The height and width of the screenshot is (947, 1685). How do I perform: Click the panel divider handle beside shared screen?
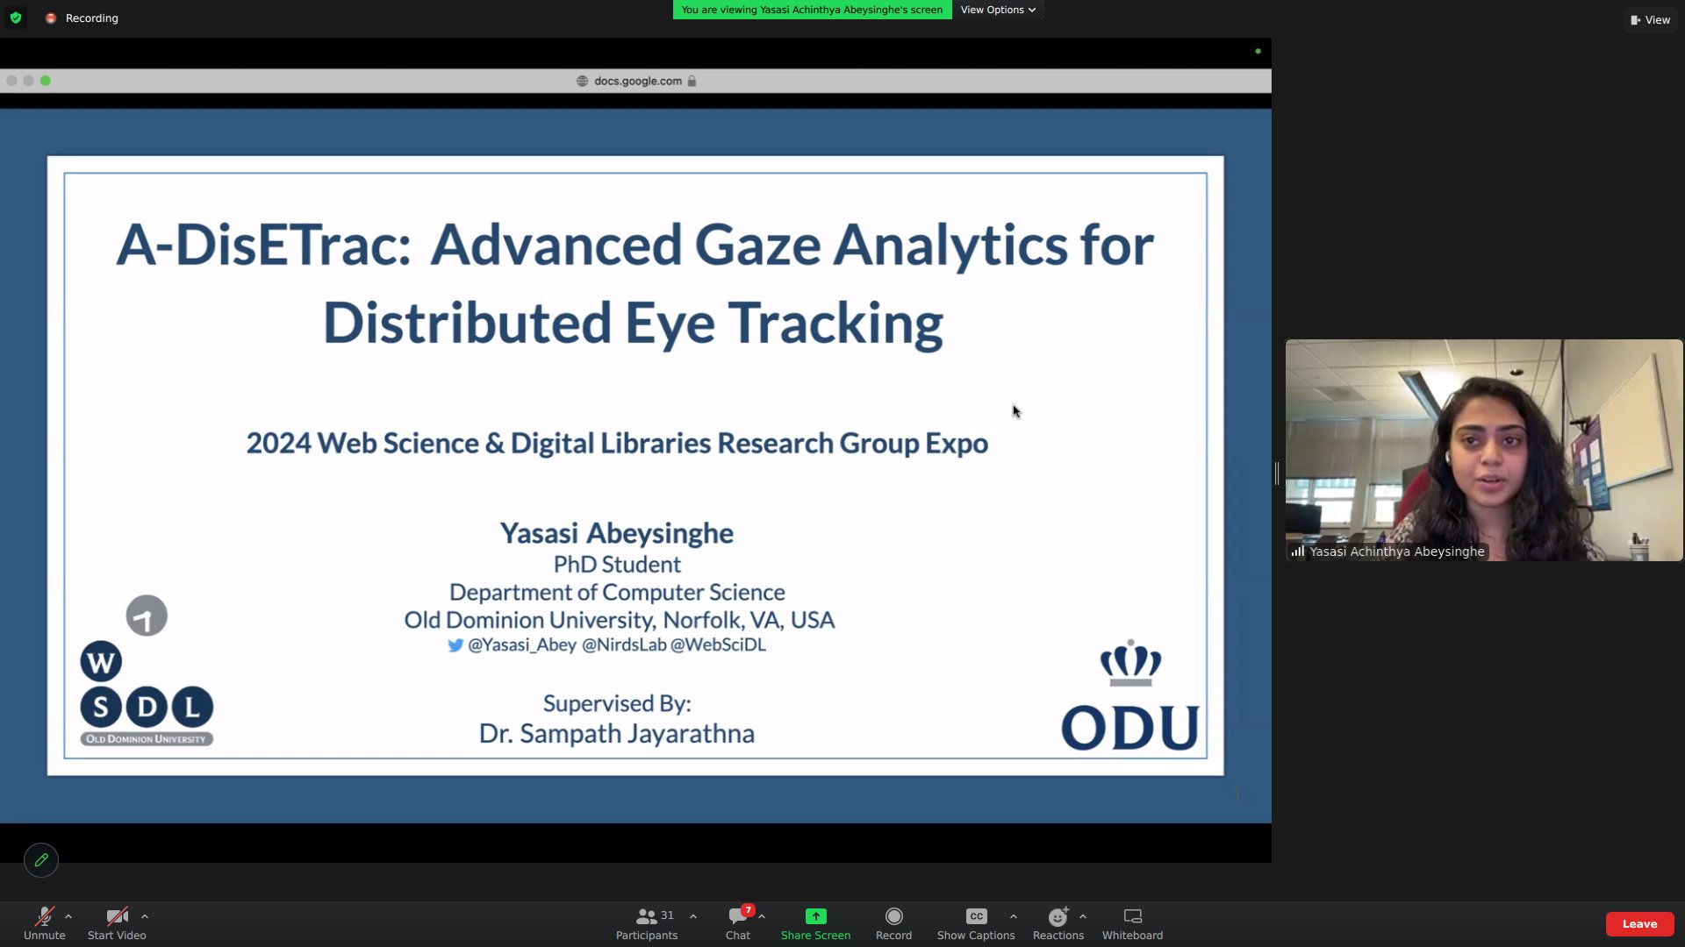coord(1277,473)
